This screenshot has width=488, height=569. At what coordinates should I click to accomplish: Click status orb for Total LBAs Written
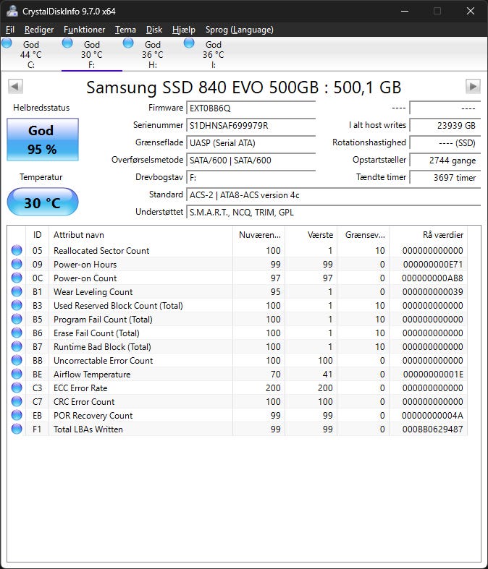click(17, 429)
